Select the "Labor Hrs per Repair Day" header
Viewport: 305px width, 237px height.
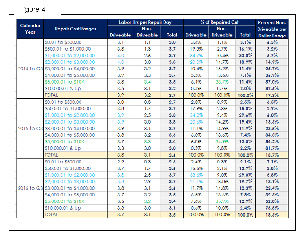tap(145, 22)
